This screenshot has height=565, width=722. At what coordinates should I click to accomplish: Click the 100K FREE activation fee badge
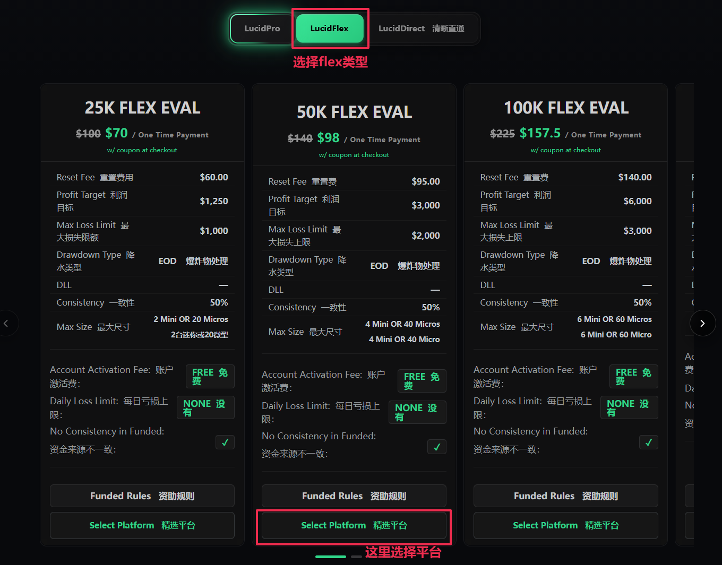633,376
